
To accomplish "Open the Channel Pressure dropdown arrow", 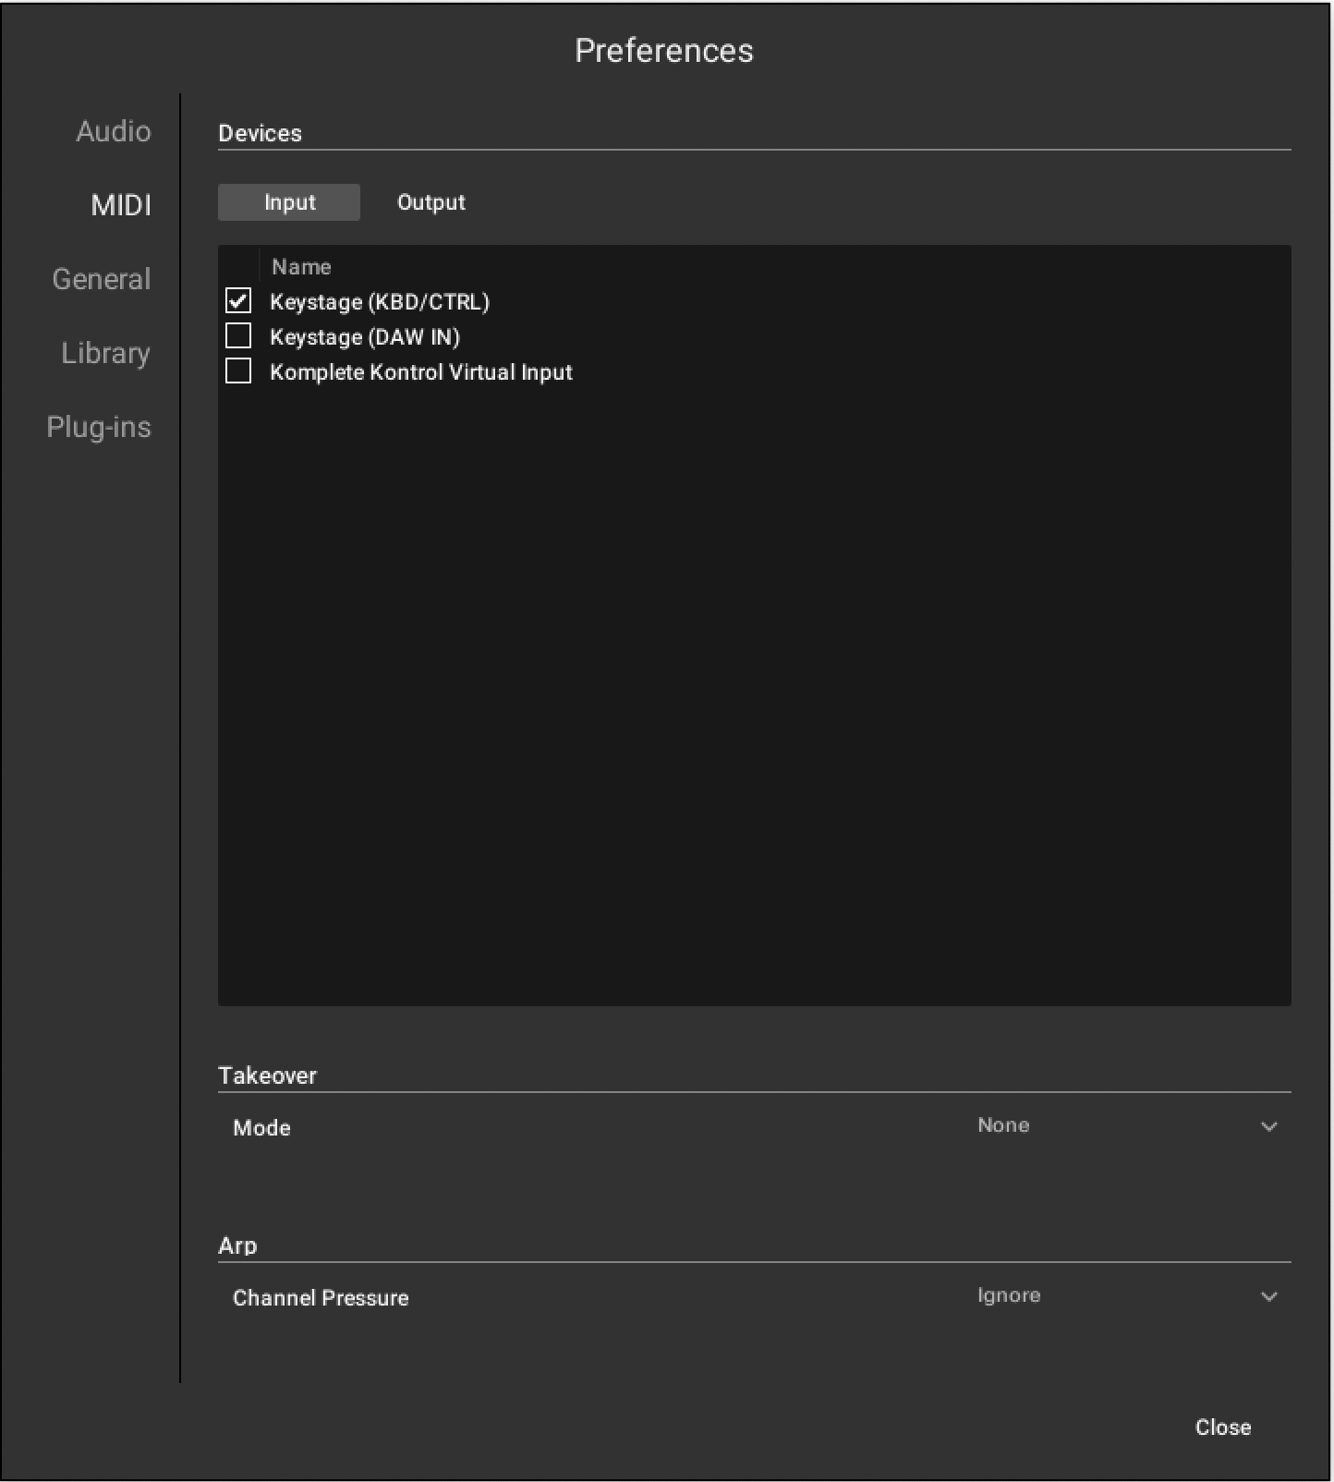I will [1269, 1296].
